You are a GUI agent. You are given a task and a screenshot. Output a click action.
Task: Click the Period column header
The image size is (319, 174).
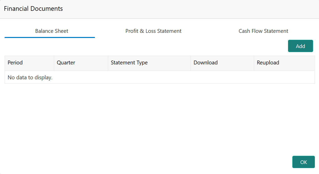[29, 63]
